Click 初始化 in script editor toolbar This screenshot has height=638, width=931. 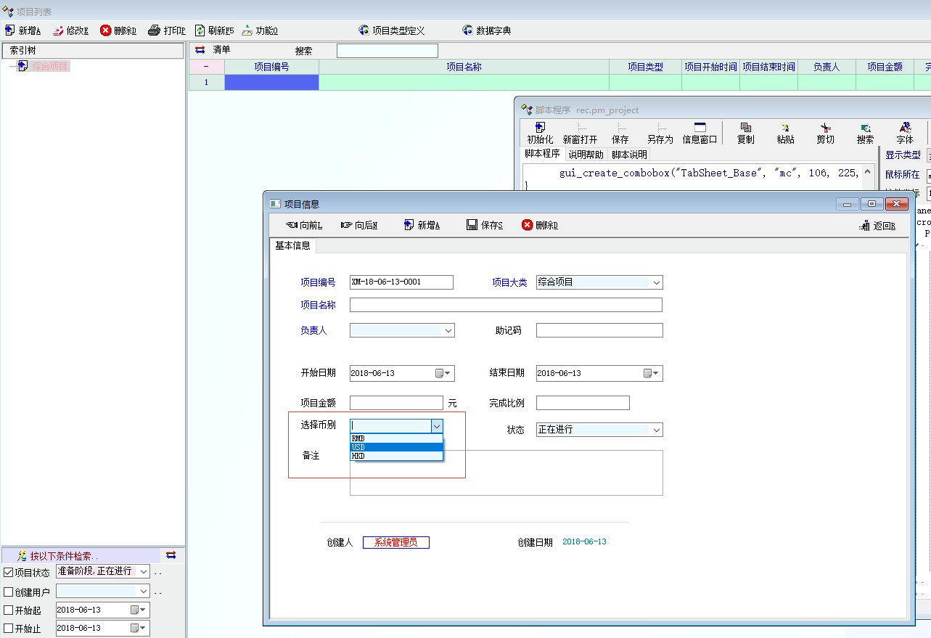(x=540, y=132)
